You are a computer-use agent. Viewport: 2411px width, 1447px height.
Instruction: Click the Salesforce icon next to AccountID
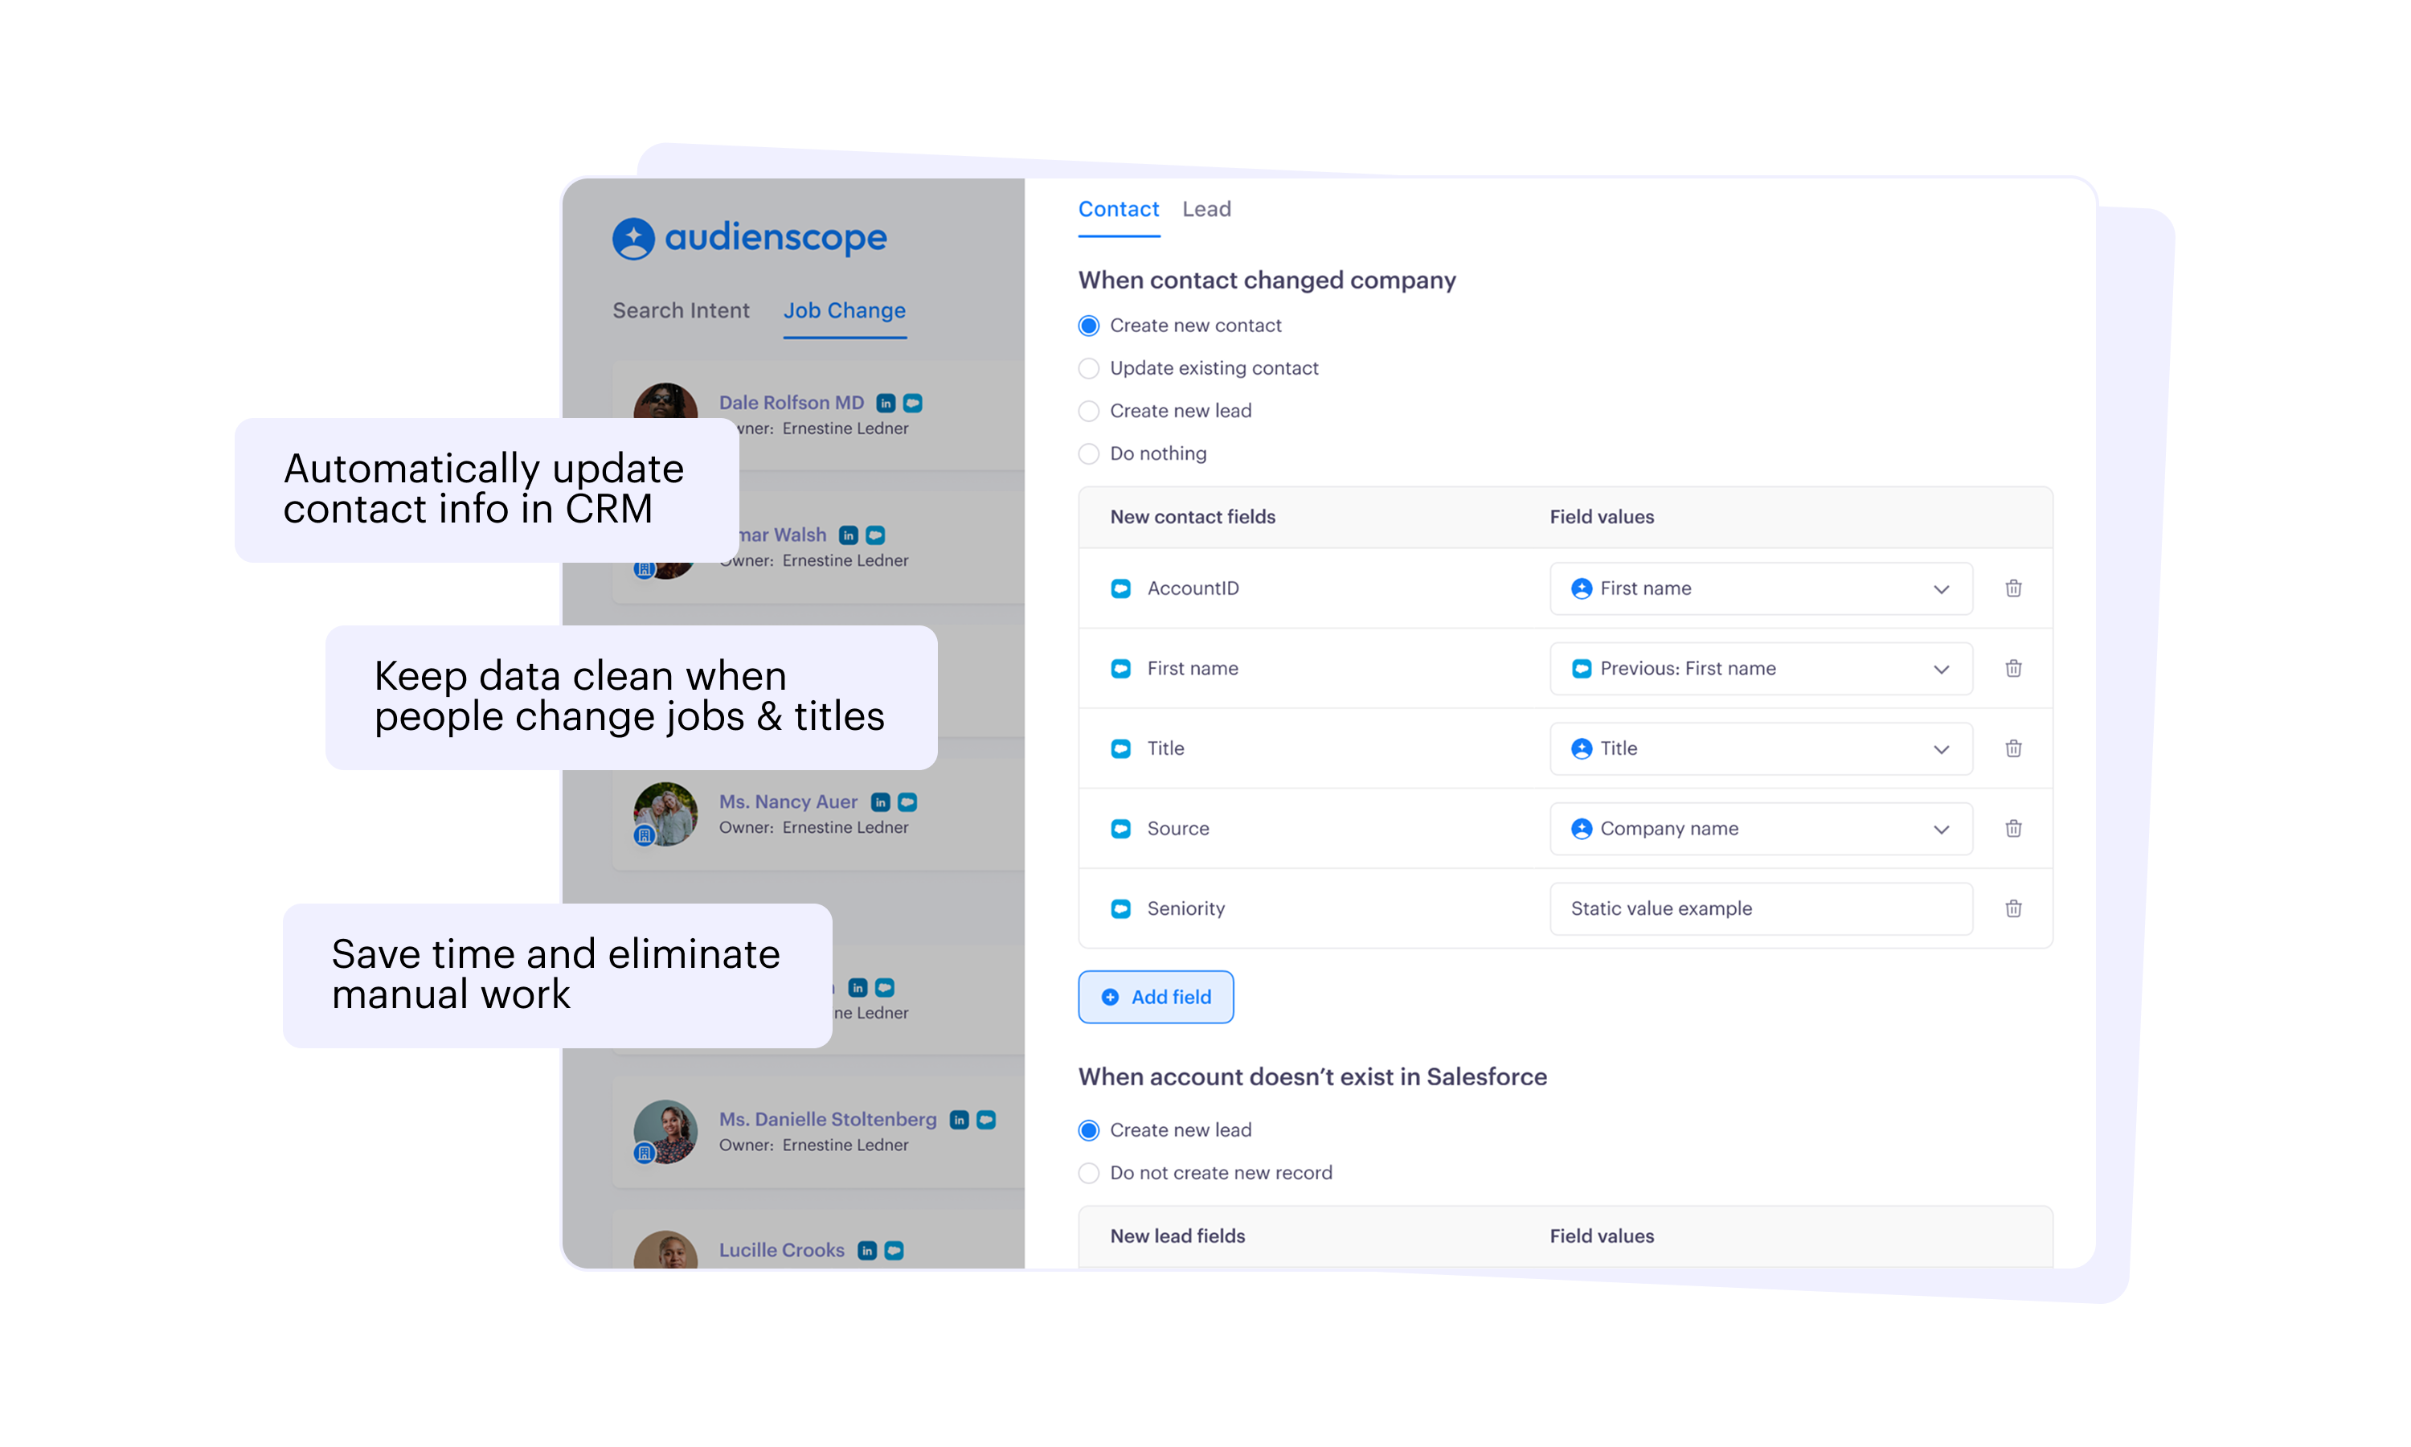[1121, 588]
